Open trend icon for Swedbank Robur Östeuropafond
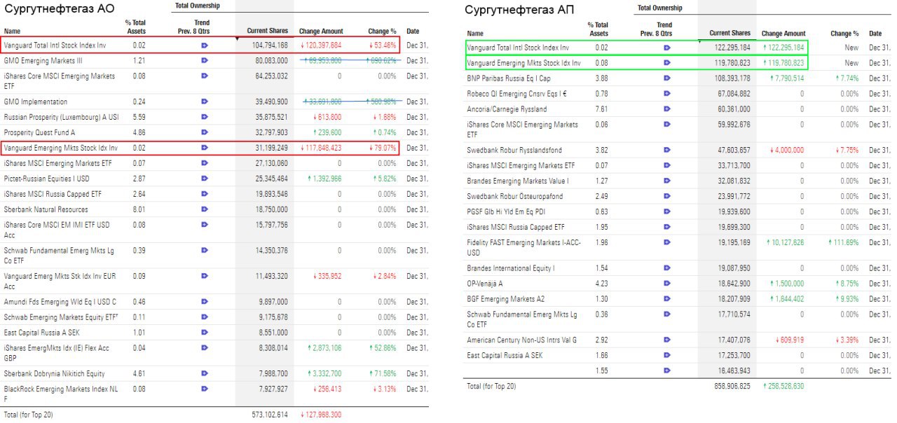 coord(666,196)
